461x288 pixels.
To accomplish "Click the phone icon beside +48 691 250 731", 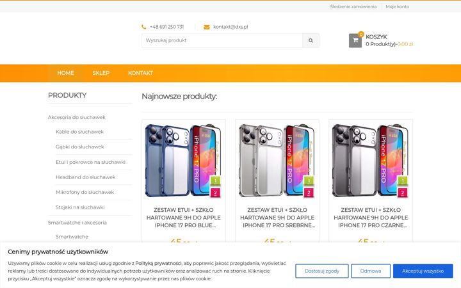I will tap(144, 27).
